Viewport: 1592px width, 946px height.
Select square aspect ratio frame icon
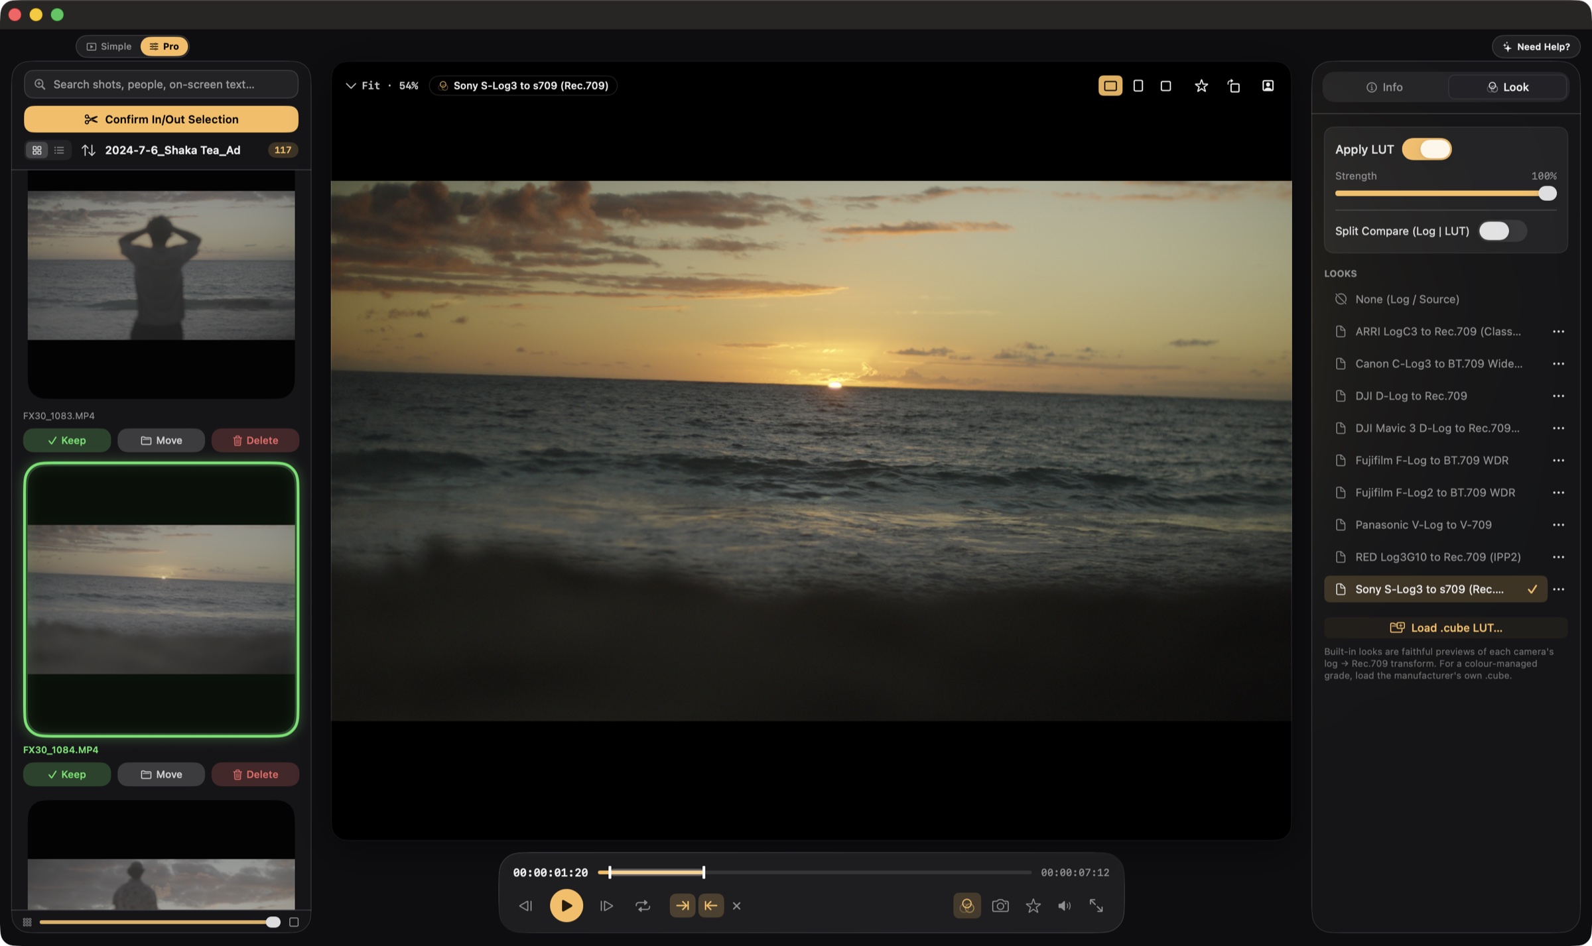1165,86
